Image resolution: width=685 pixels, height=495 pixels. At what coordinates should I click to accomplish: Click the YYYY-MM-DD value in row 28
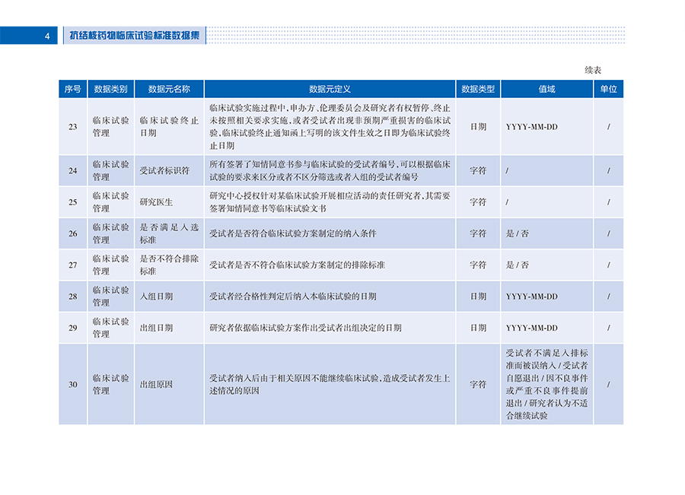coord(532,297)
